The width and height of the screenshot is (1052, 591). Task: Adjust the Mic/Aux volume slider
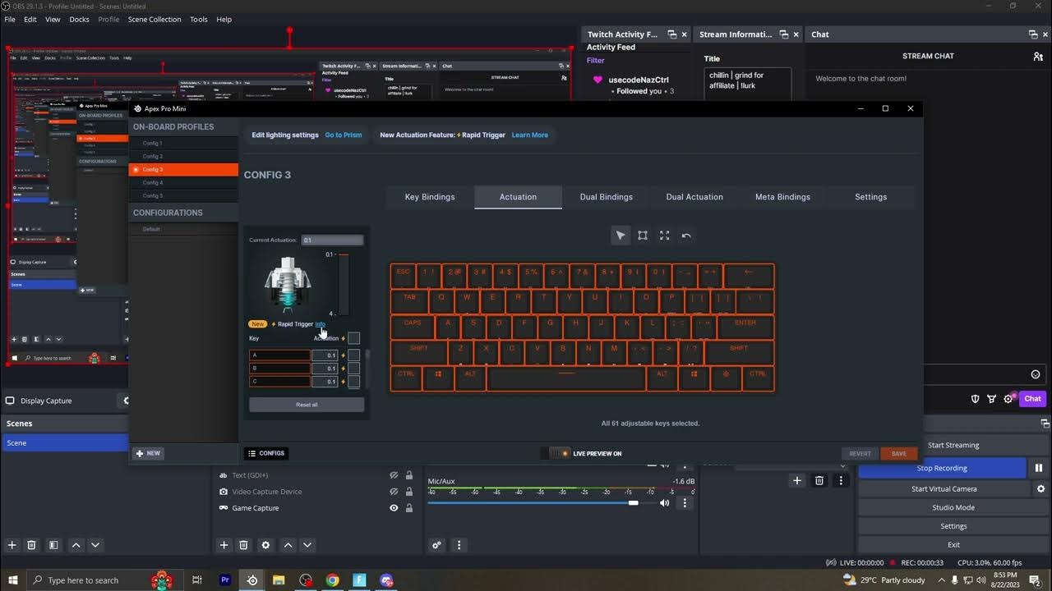click(x=561, y=502)
